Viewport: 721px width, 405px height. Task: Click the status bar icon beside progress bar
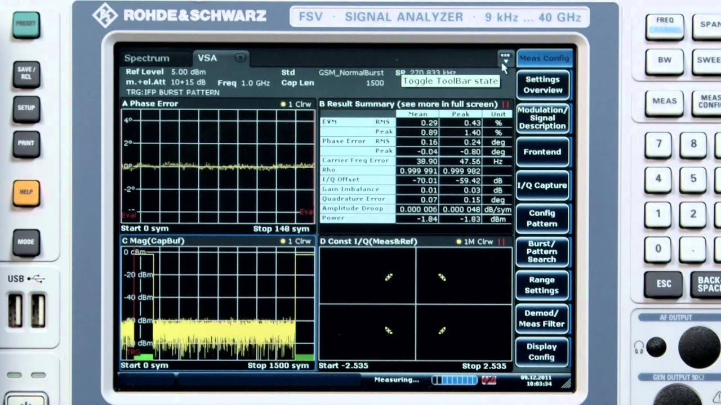489,380
